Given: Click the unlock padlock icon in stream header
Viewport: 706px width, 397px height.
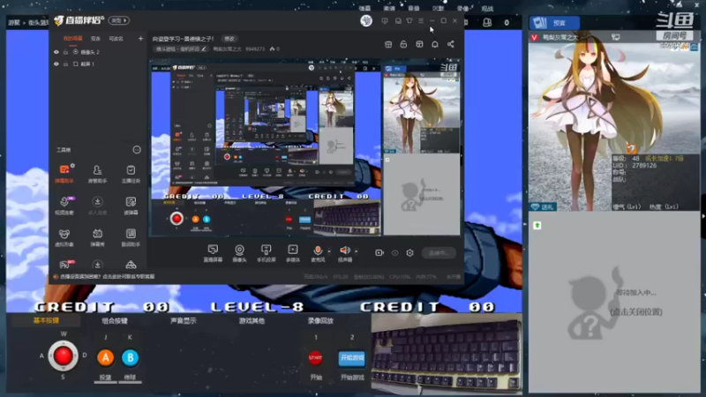Looking at the screenshot, I should click(403, 44).
